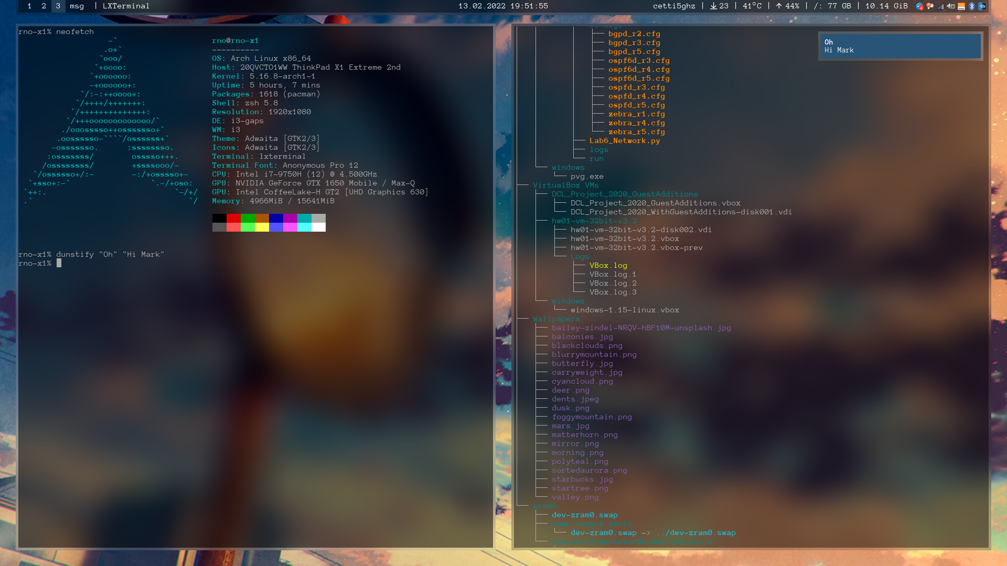This screenshot has width=1007, height=566.
Task: Click the muted volume tray icon
Action: pos(951,6)
